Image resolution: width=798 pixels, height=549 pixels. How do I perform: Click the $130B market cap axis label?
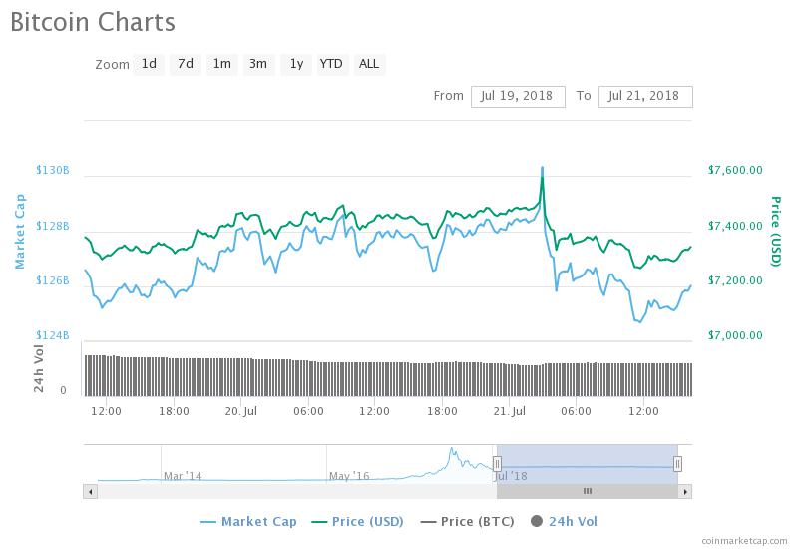coord(53,170)
